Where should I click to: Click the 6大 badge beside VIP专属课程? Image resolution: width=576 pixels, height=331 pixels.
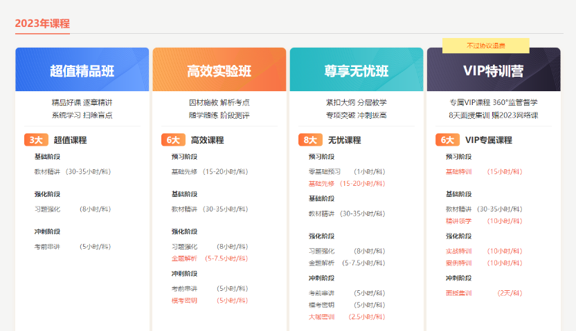pyautogui.click(x=447, y=140)
